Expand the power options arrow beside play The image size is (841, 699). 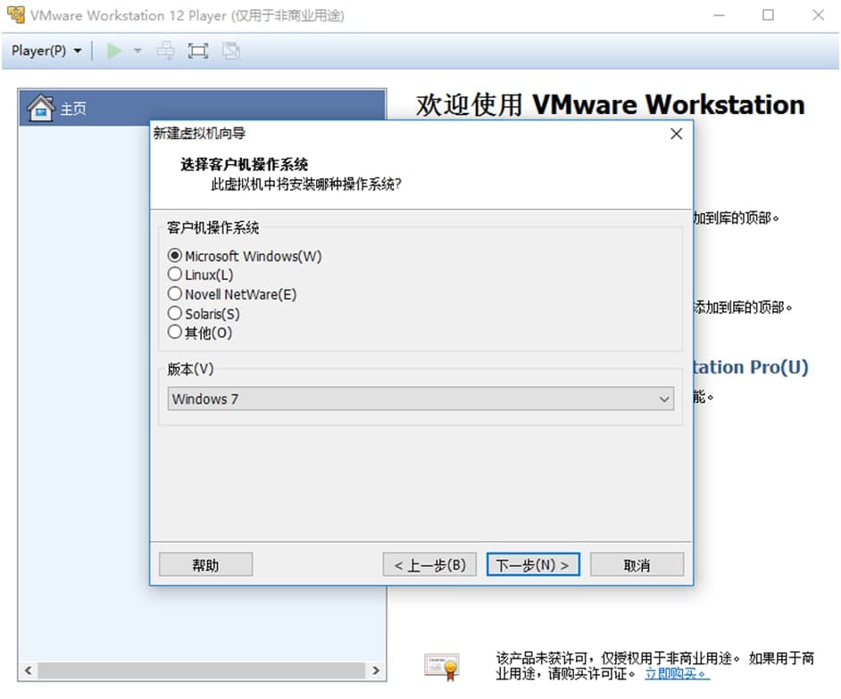[137, 51]
